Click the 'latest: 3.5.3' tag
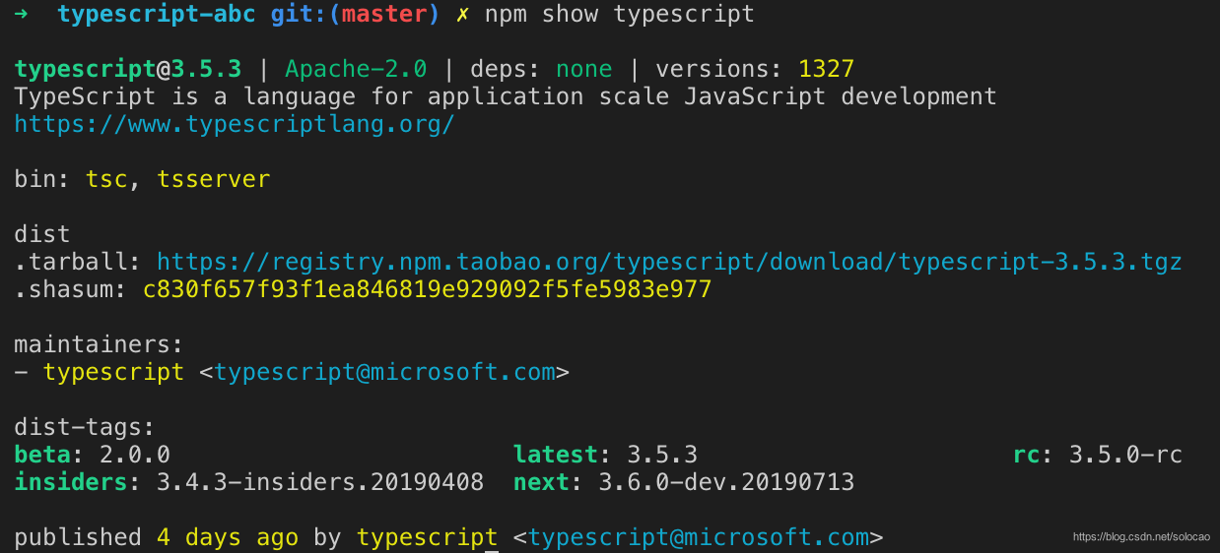Screen dimensions: 1220x553 605,456
